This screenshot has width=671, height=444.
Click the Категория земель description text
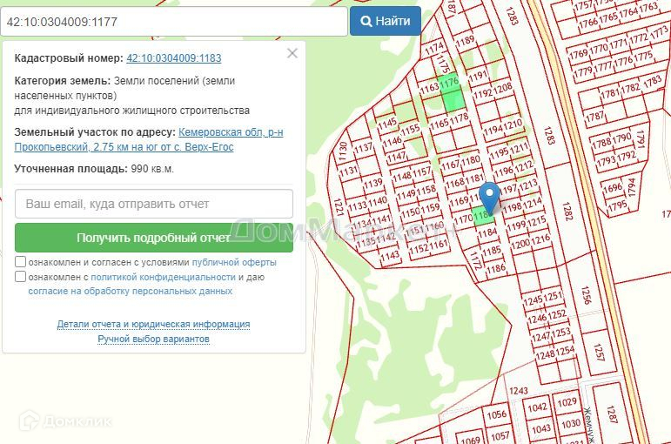point(131,96)
